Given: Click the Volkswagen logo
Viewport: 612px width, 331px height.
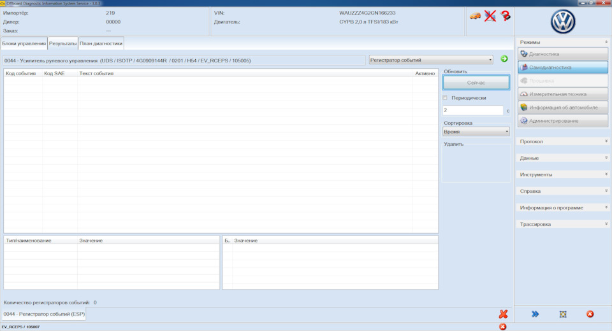Looking at the screenshot, I should [563, 22].
